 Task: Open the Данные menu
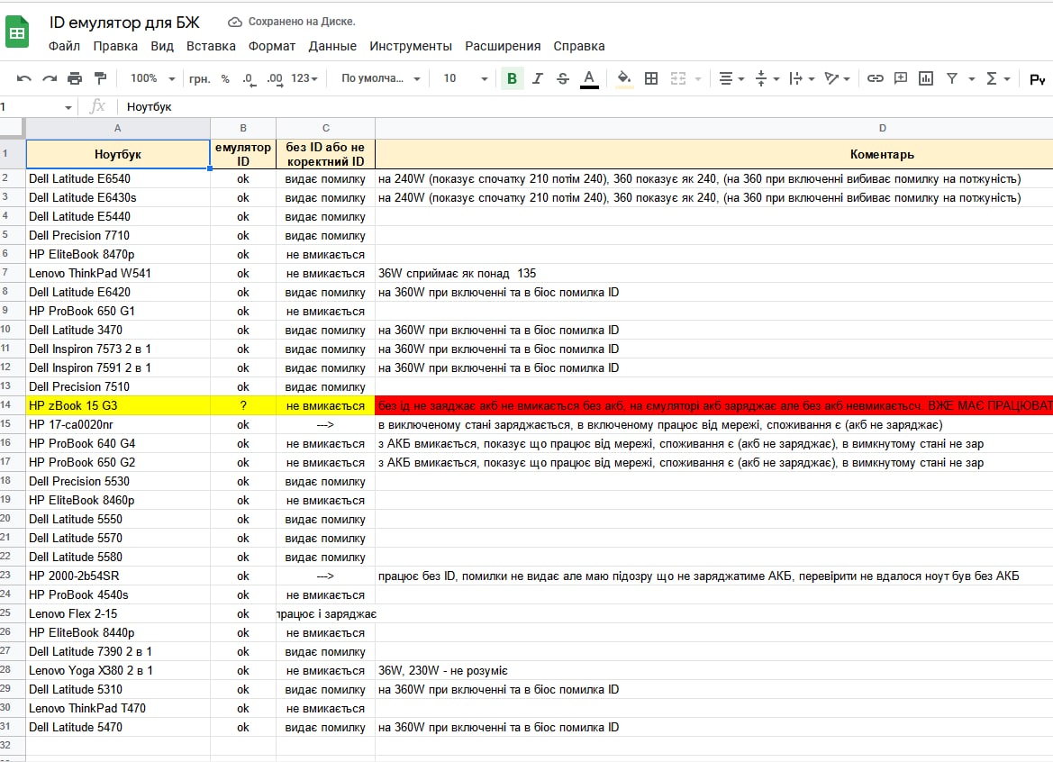(x=332, y=46)
